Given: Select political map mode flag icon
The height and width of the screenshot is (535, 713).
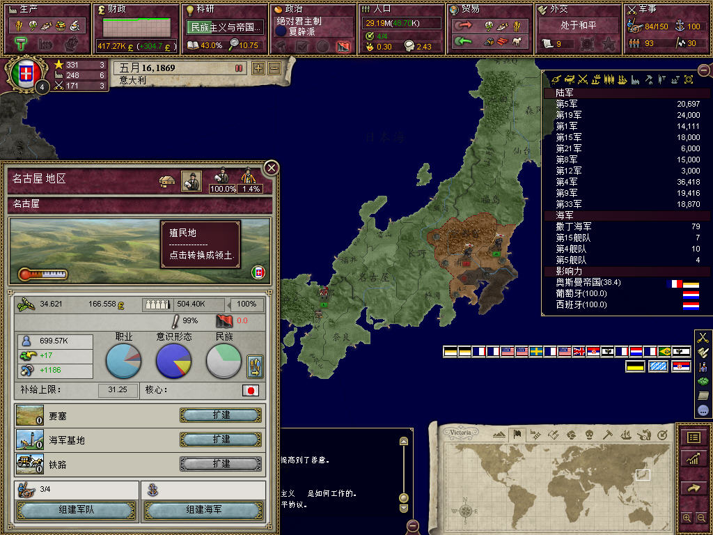Looking at the screenshot, I should click(x=517, y=435).
